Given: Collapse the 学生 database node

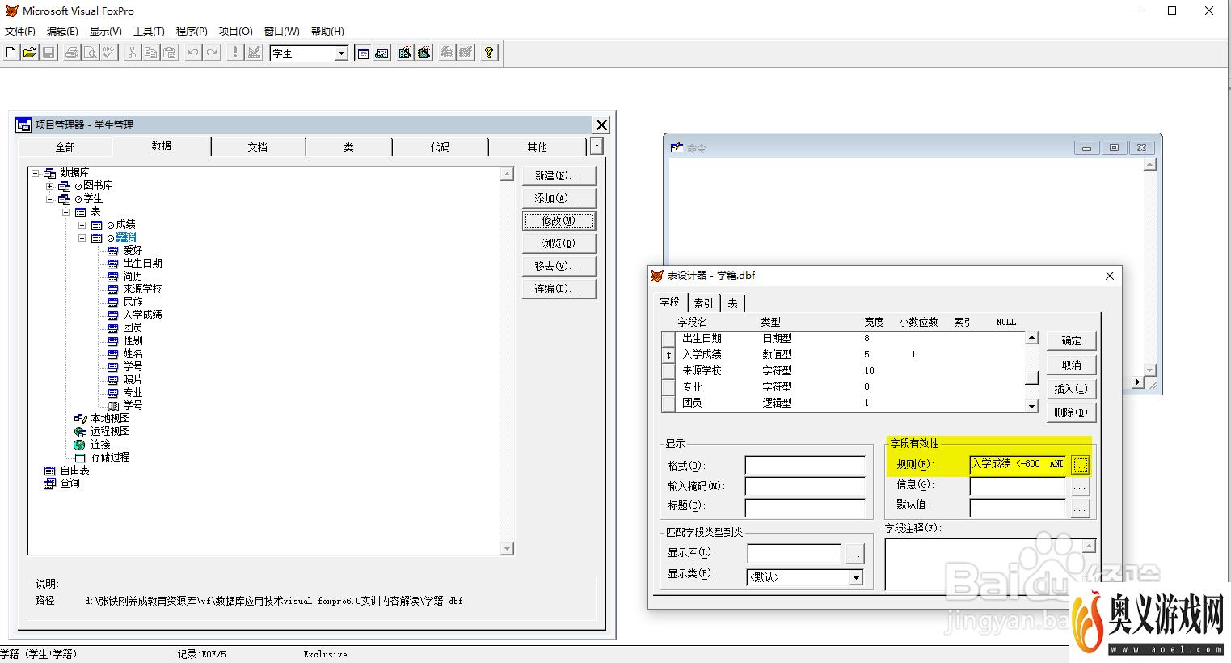Looking at the screenshot, I should point(50,199).
